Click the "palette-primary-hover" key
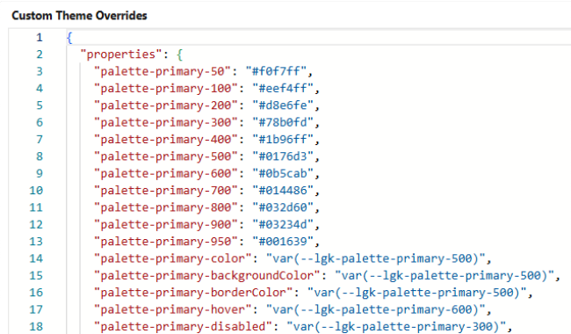The width and height of the screenshot is (571, 334). (x=172, y=309)
